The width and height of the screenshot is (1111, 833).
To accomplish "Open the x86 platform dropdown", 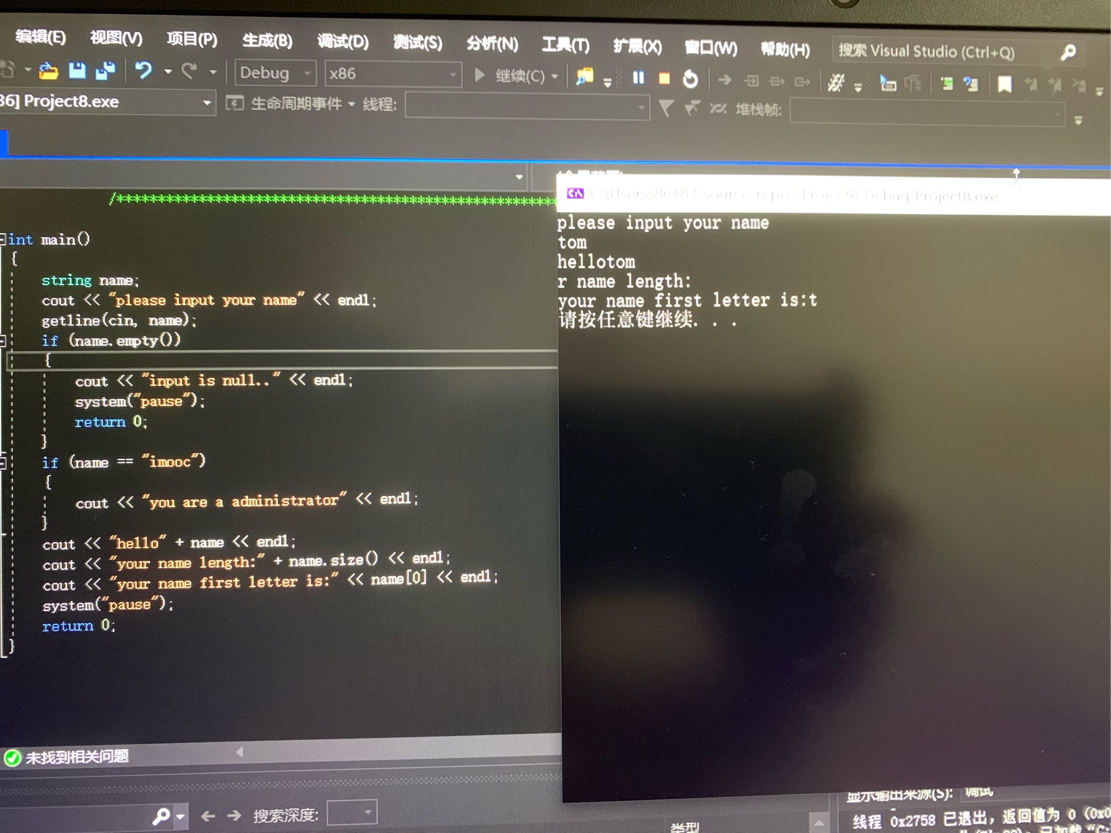I will [x=393, y=74].
